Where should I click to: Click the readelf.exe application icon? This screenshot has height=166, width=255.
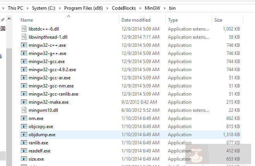click(24, 151)
